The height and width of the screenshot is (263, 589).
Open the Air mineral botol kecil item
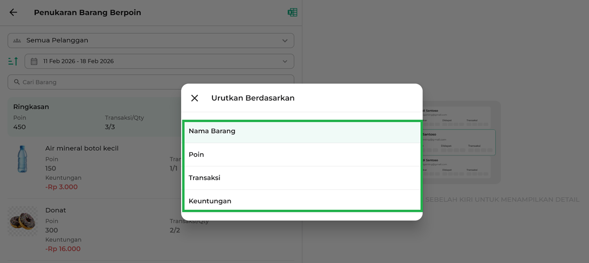click(x=82, y=148)
